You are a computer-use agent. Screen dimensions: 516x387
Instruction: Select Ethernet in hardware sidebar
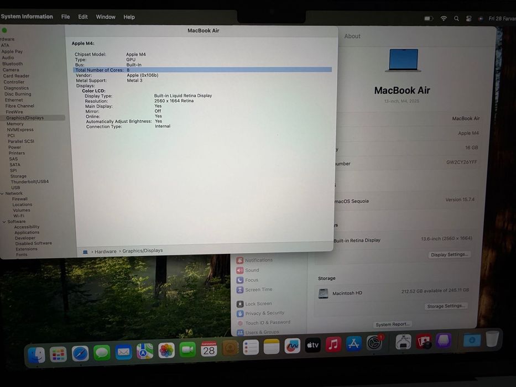14,100
